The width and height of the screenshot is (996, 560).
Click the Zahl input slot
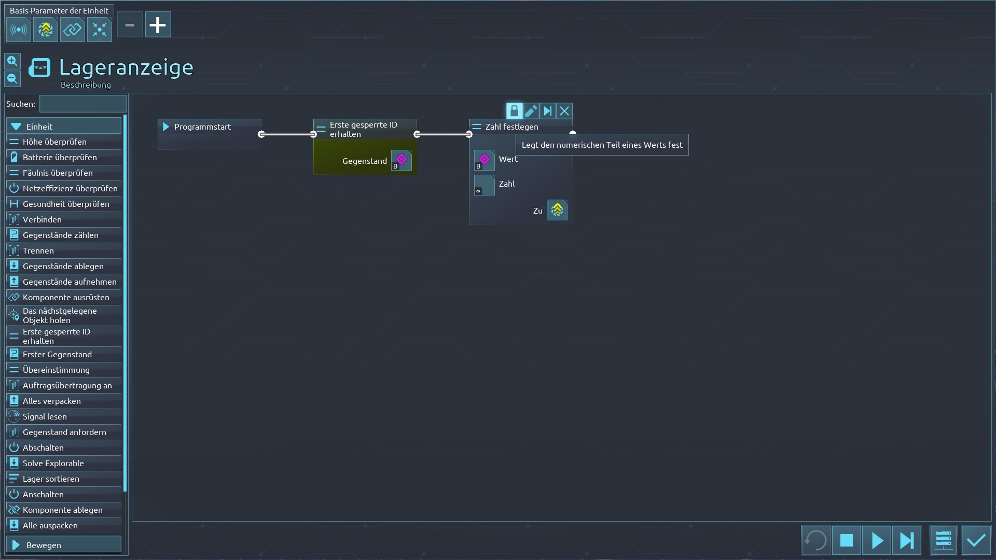click(x=484, y=185)
